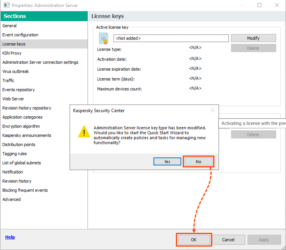Click the Active license key group label
The image size is (286, 250).
112,27
